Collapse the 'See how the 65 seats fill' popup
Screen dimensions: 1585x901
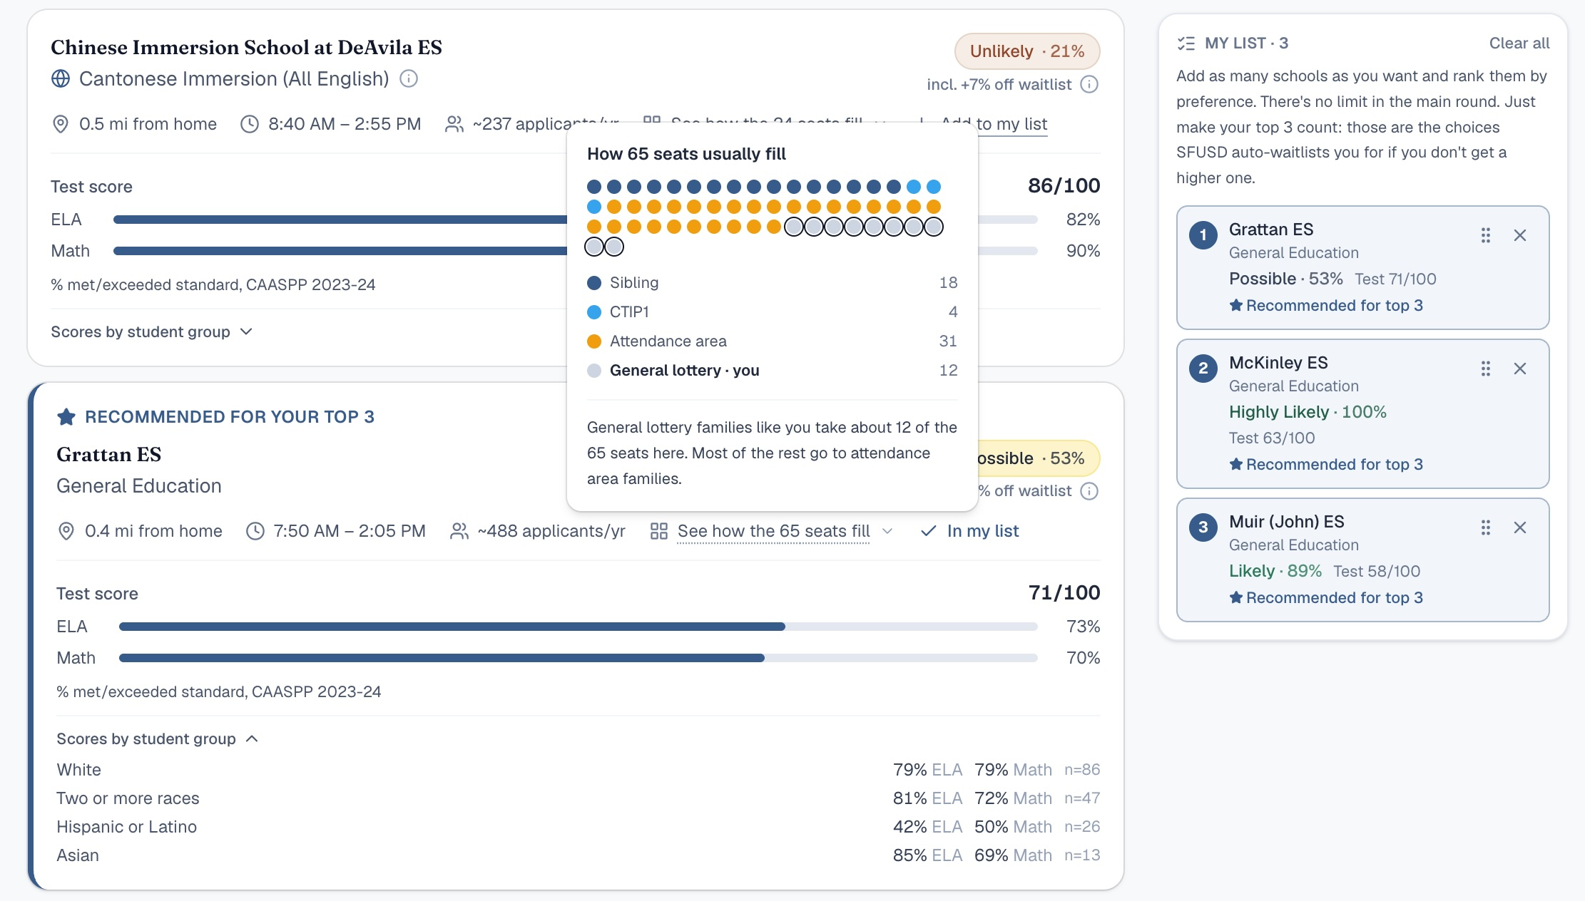click(x=773, y=531)
